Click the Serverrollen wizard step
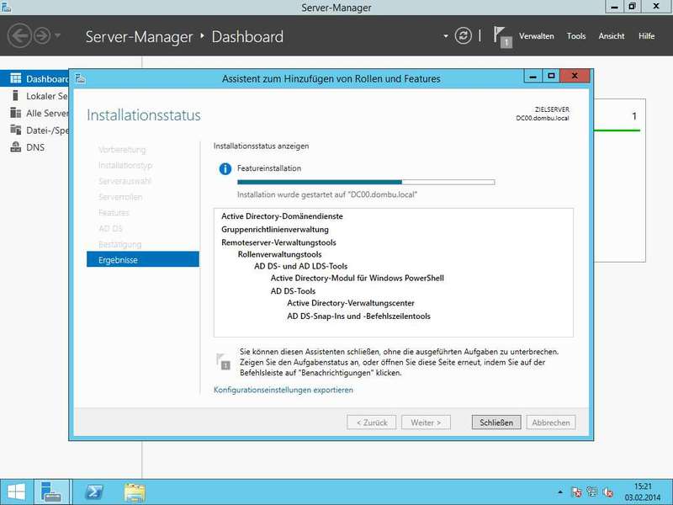The image size is (673, 505). coord(120,197)
